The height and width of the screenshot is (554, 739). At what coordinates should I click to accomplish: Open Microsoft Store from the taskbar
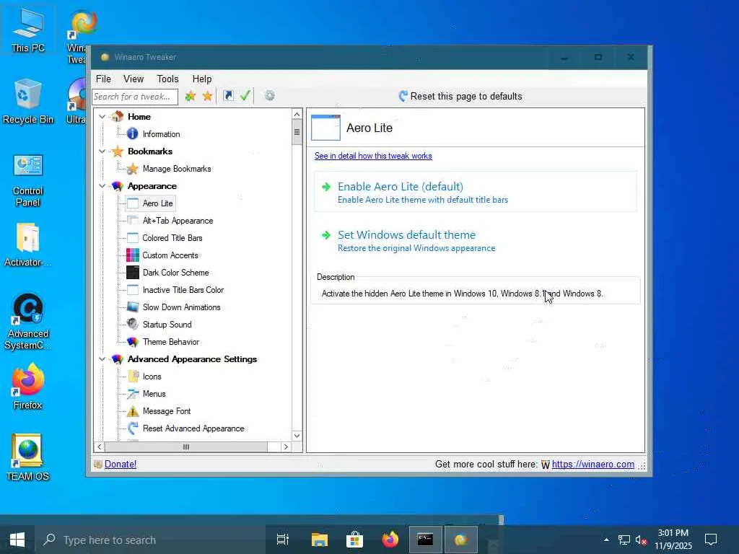tap(354, 540)
